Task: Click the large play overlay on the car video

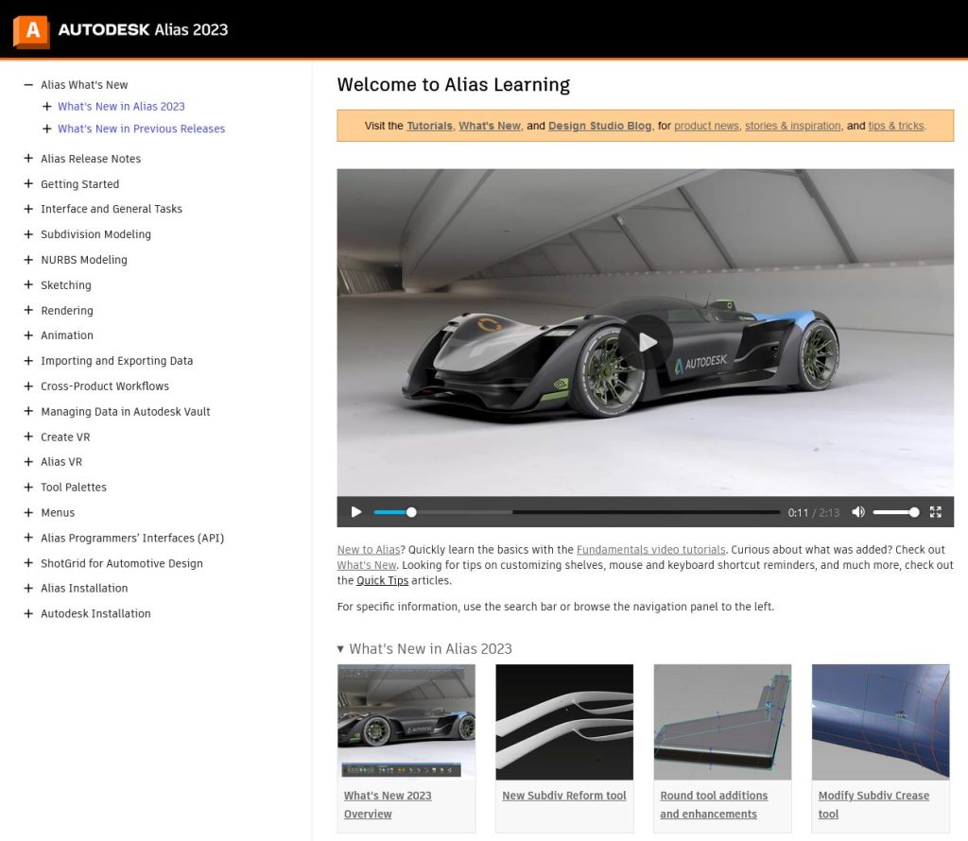Action: (646, 342)
